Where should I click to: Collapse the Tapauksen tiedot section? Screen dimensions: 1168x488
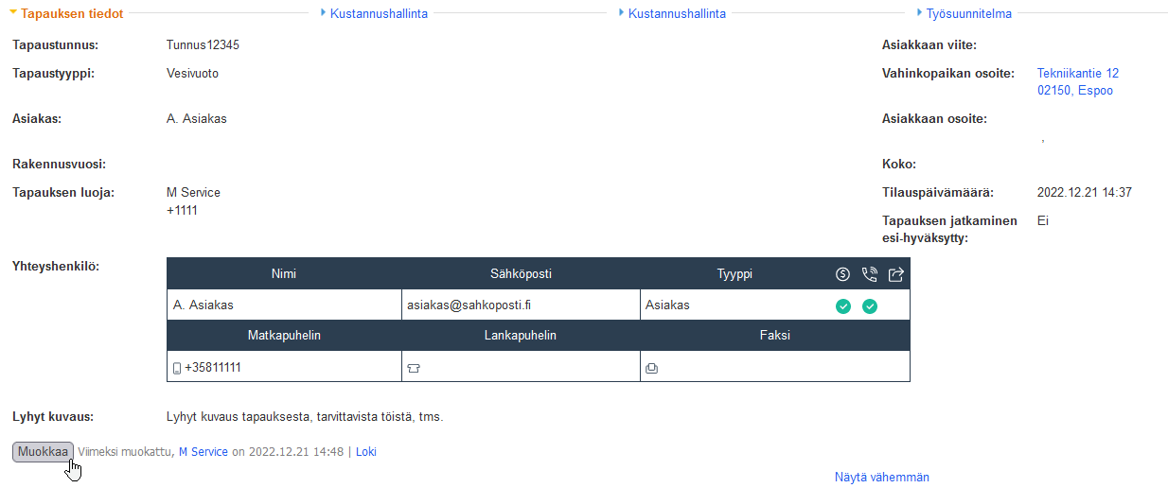pos(66,14)
